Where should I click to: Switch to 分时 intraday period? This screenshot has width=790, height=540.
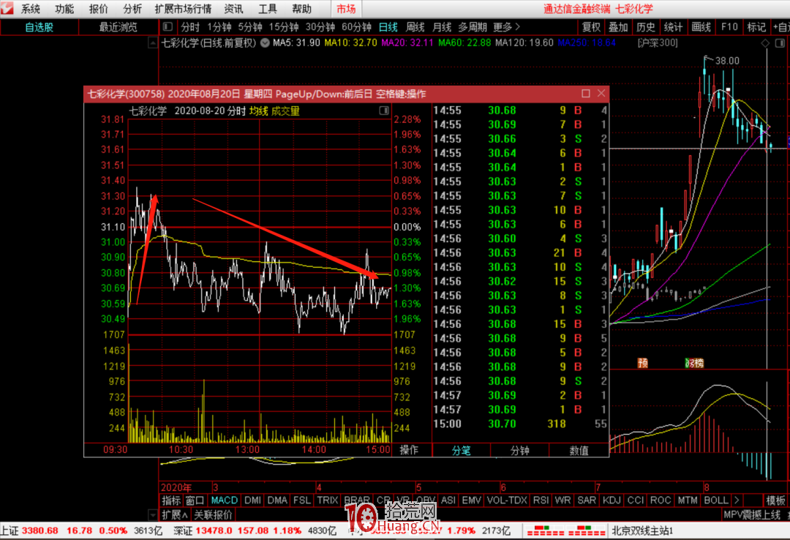[190, 27]
